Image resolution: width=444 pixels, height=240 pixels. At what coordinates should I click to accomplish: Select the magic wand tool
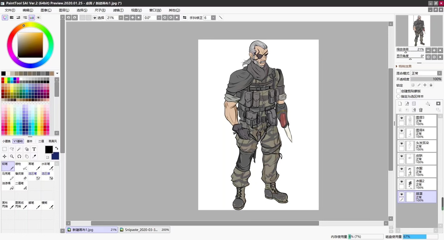[19, 149]
